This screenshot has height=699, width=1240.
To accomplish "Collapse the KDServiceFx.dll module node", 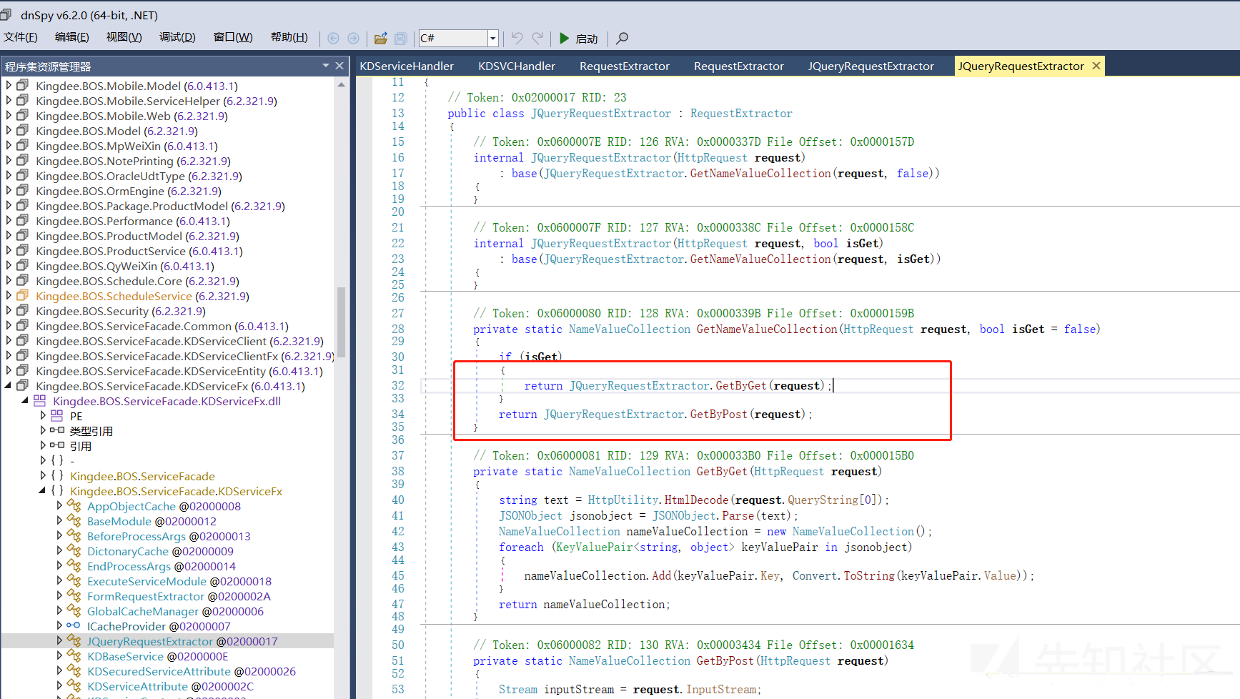I will tap(25, 401).
